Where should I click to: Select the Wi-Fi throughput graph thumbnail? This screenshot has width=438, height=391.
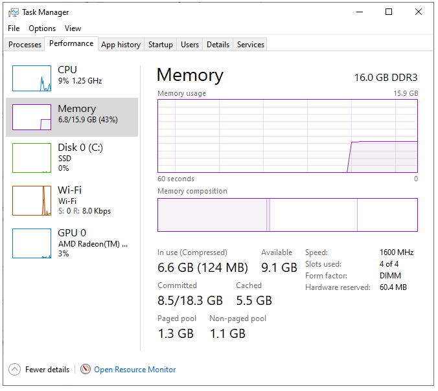[x=32, y=201]
